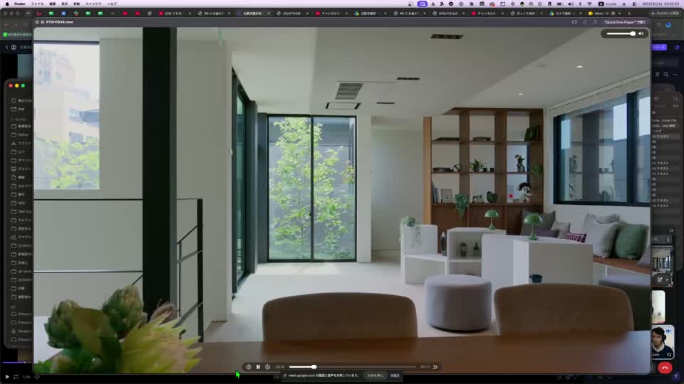
Task: Open the ウインドウ menu in the menu bar
Action: coord(93,4)
